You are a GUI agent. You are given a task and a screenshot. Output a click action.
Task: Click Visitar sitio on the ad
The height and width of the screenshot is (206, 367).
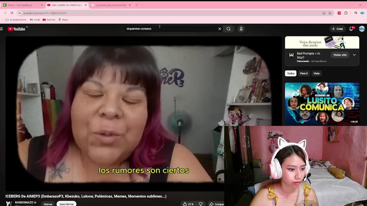pos(340,55)
